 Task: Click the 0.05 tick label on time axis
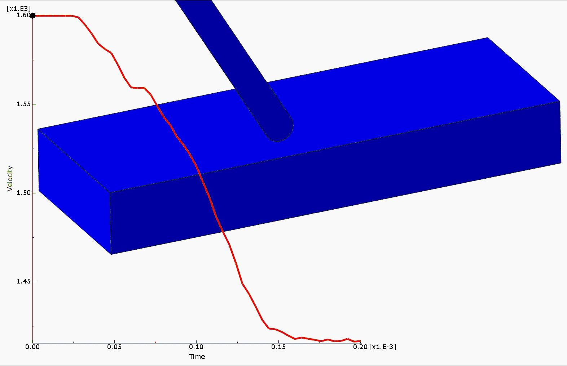pyautogui.click(x=114, y=347)
